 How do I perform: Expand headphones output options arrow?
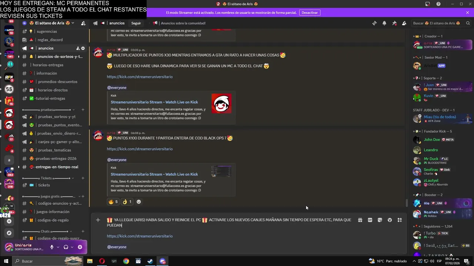pyautogui.click(x=72, y=247)
